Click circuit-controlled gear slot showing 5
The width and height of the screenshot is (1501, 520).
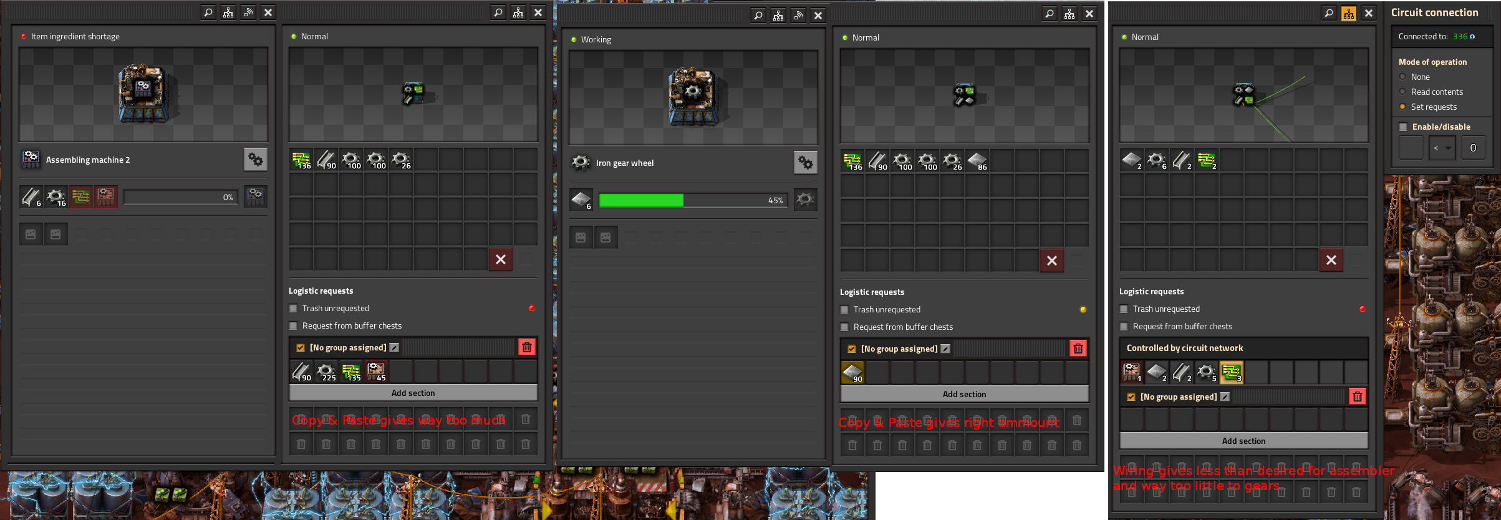coord(1207,372)
